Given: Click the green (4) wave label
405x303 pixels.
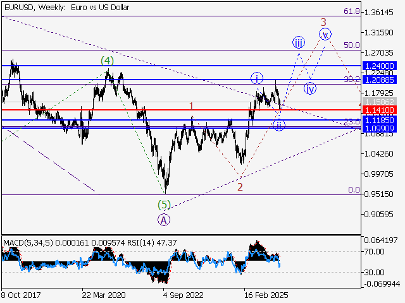Looking at the screenshot, I should coord(108,61).
